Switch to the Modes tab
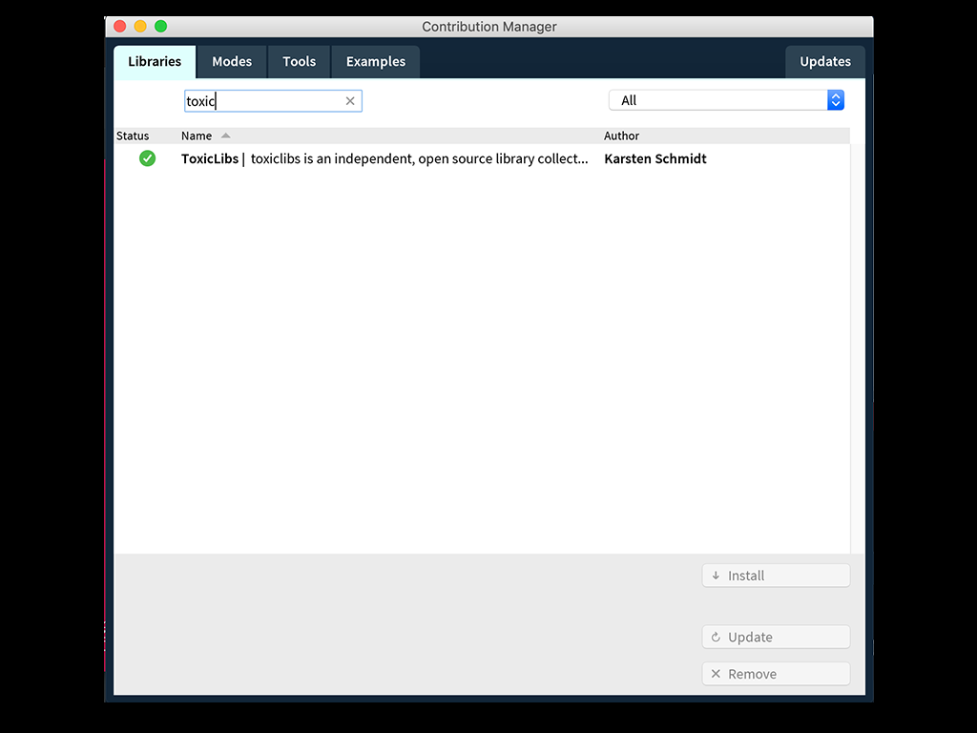This screenshot has width=977, height=733. coord(232,62)
